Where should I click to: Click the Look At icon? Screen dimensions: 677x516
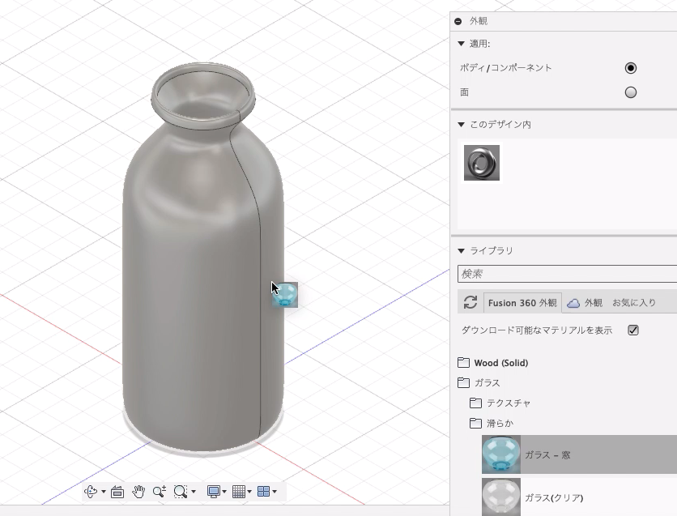(x=117, y=492)
